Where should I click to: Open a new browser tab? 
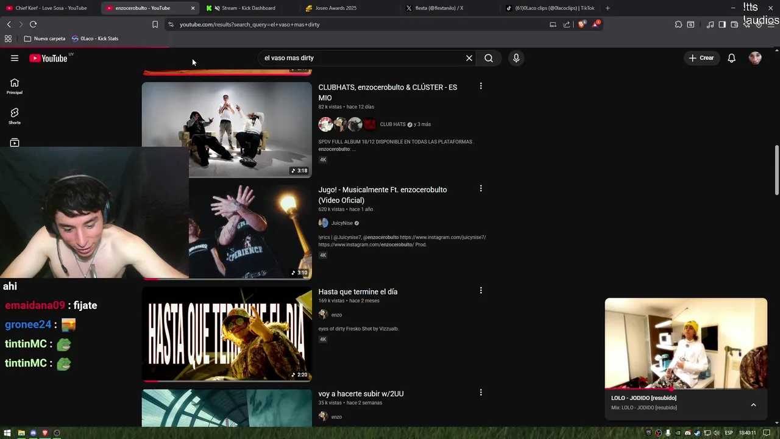tap(608, 8)
